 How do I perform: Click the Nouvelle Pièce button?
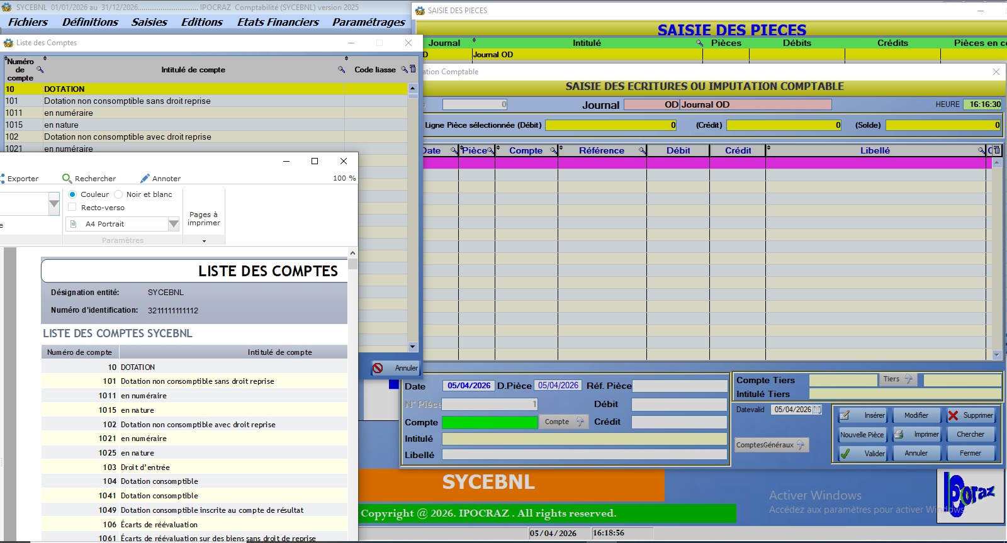click(862, 434)
